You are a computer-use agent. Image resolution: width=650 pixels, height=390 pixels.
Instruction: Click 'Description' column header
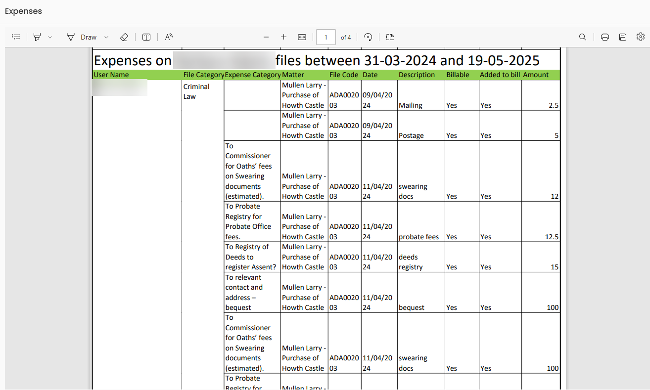click(417, 75)
